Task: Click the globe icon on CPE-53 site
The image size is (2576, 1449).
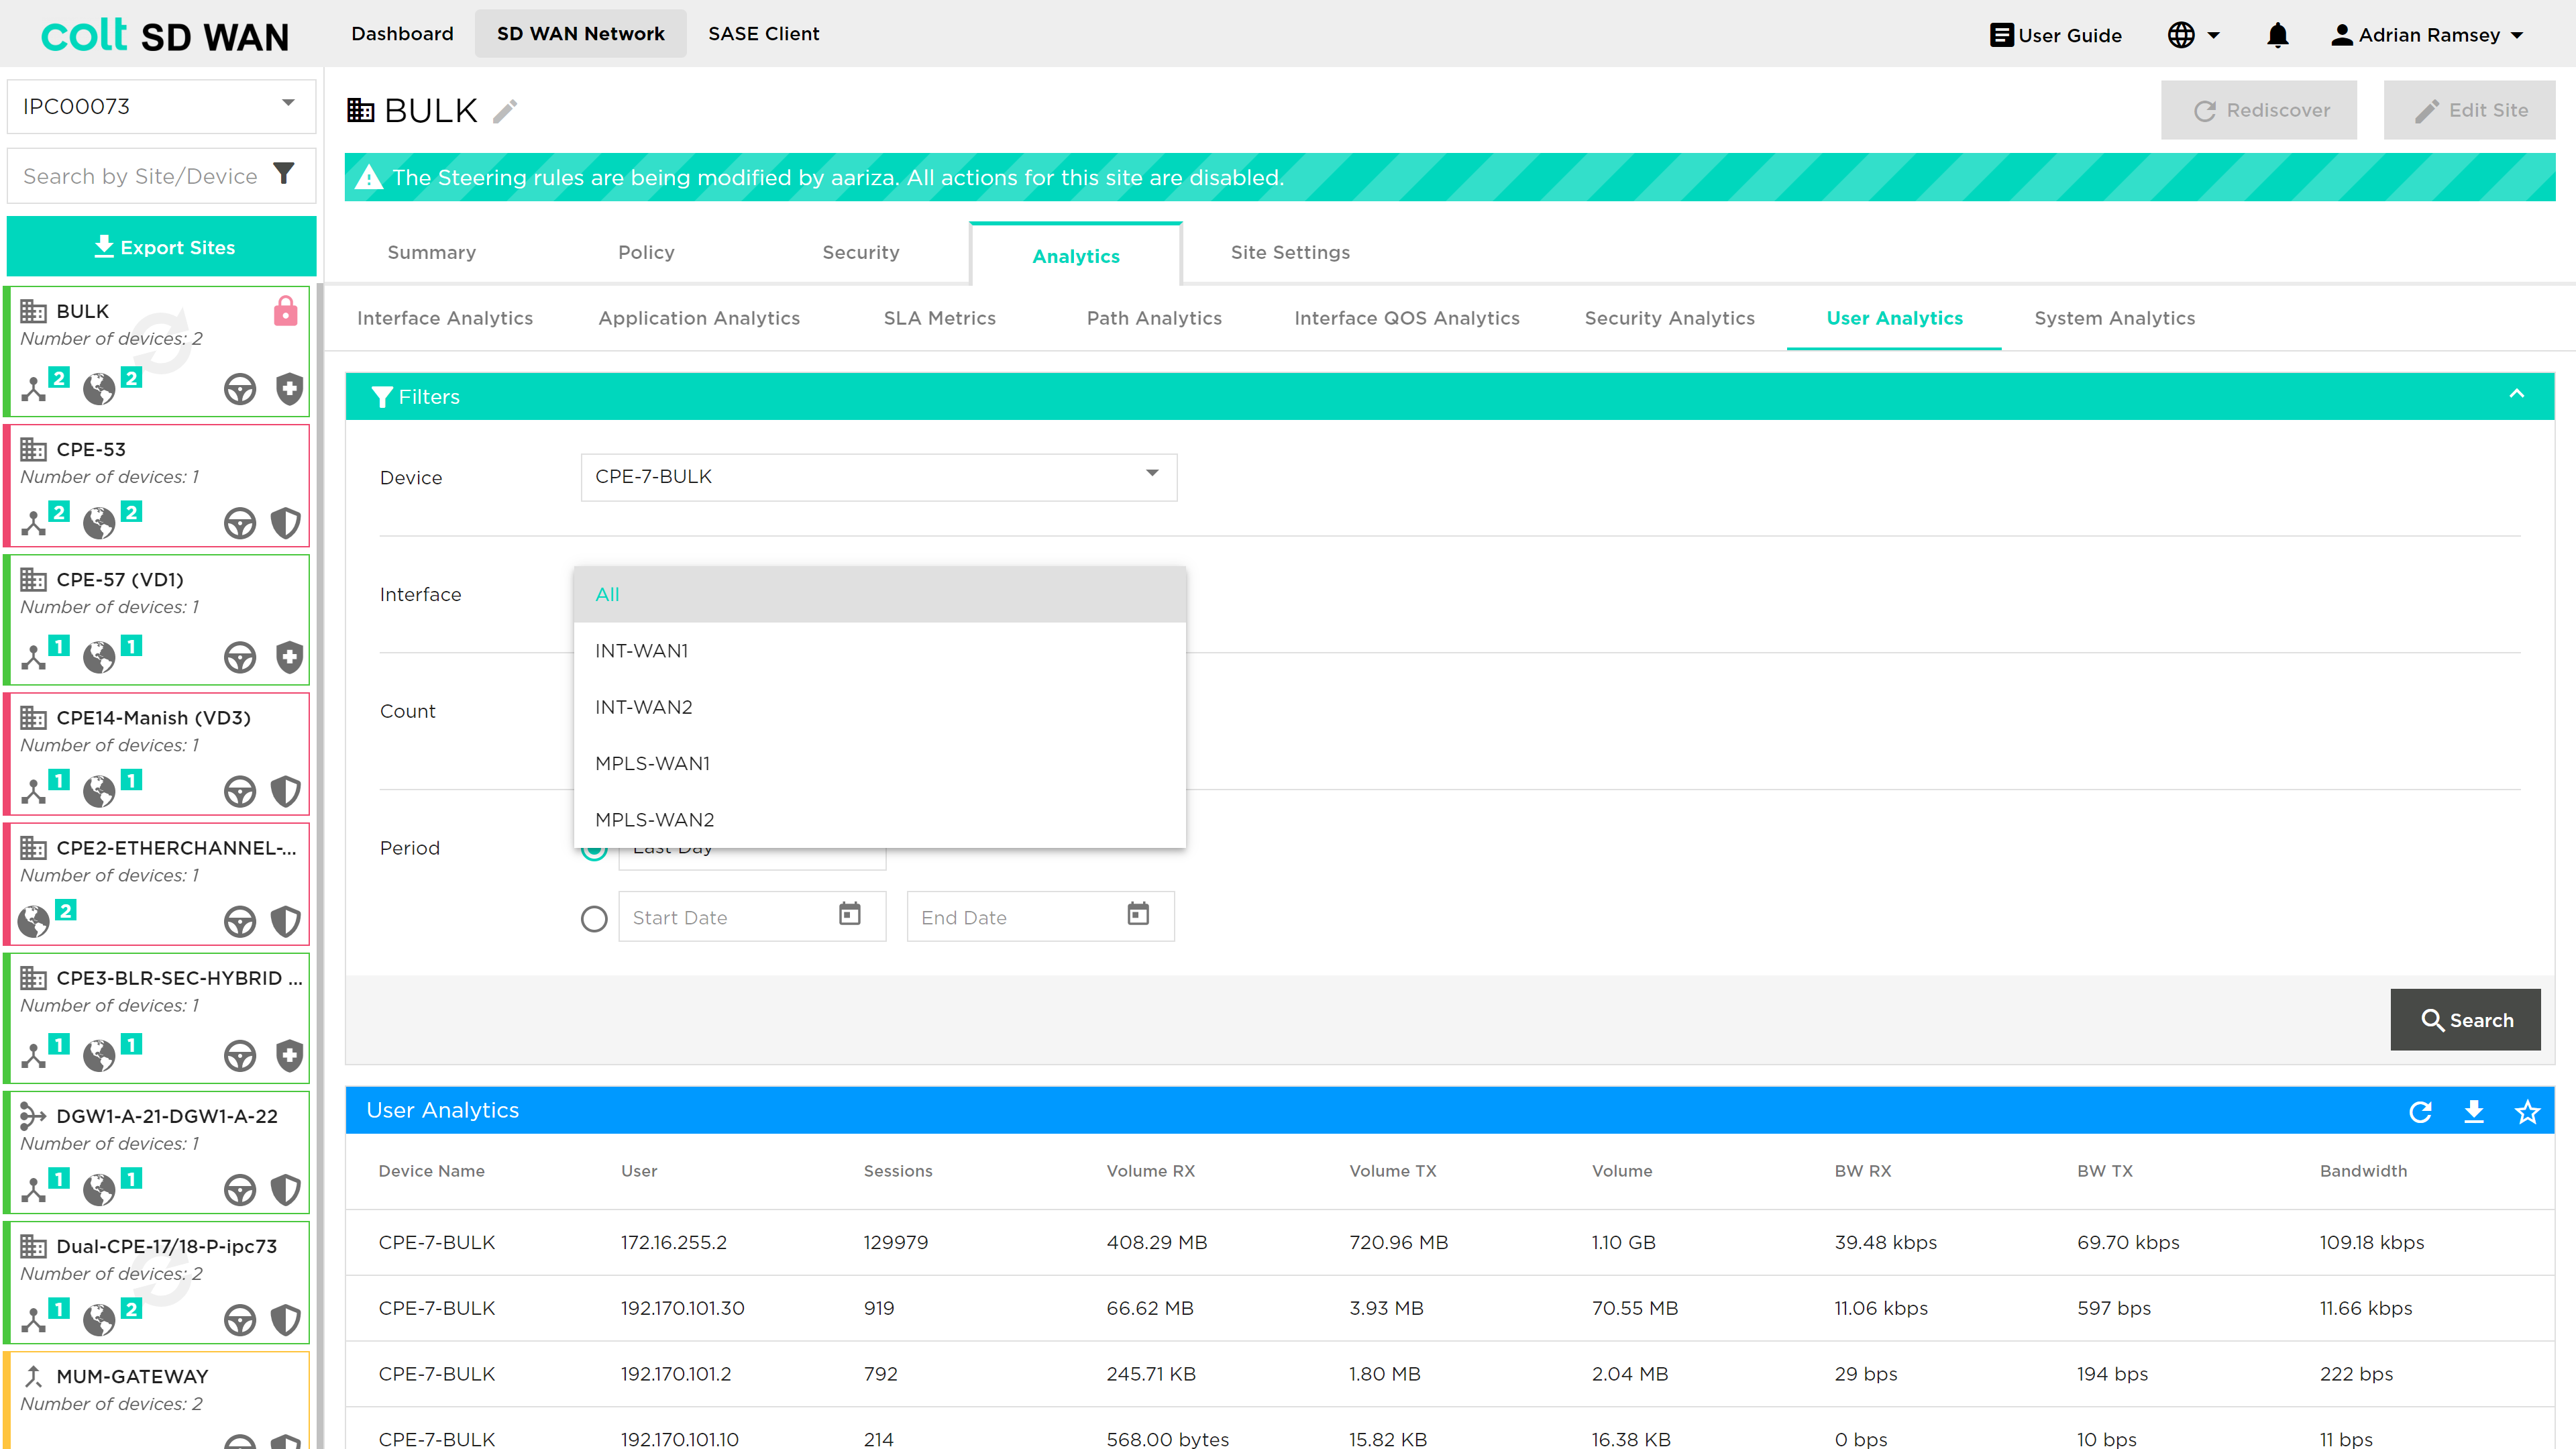Action: (98, 522)
